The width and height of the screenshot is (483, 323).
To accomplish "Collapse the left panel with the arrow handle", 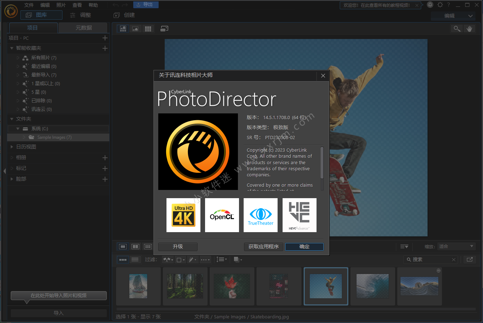I will coord(4,171).
